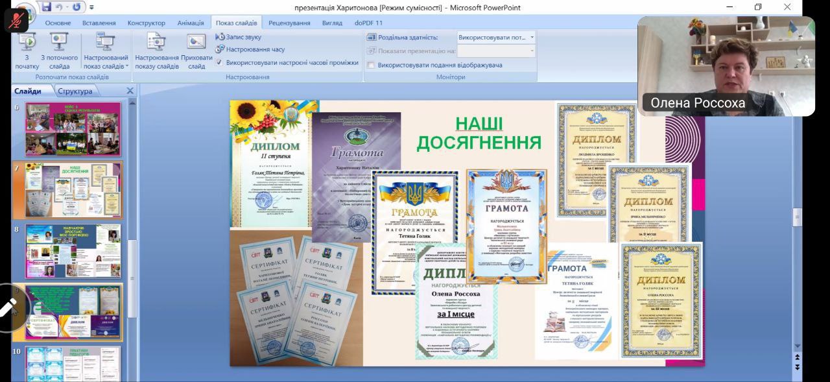
Task: Click Запис звуку narration recorder
Action: click(239, 37)
